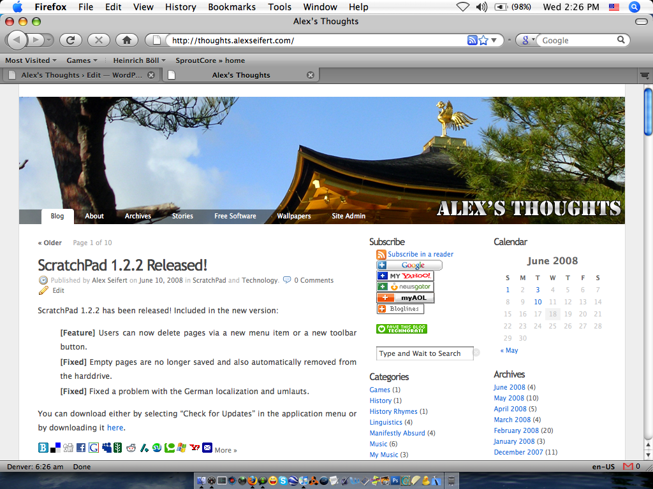This screenshot has height=489, width=653.
Task: Go to the February 2008 archive link
Action: tap(516, 430)
